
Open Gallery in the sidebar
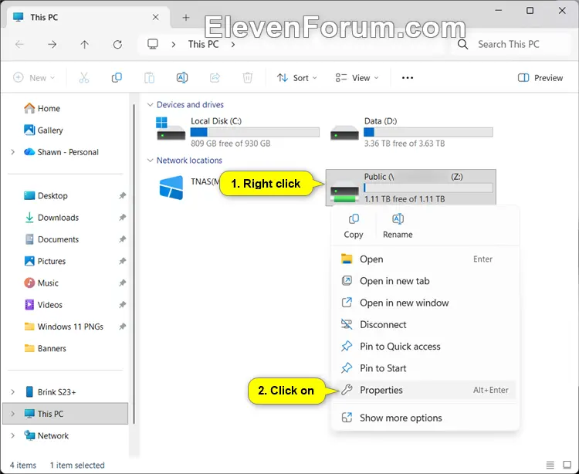(43, 130)
